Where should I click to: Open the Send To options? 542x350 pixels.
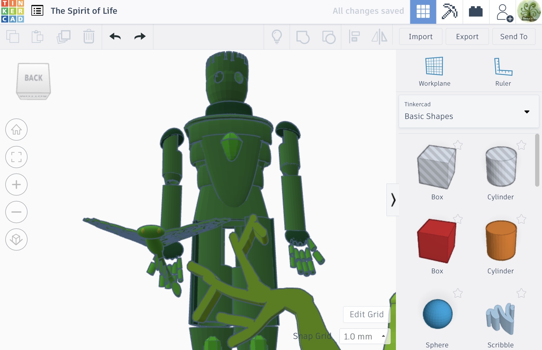514,36
